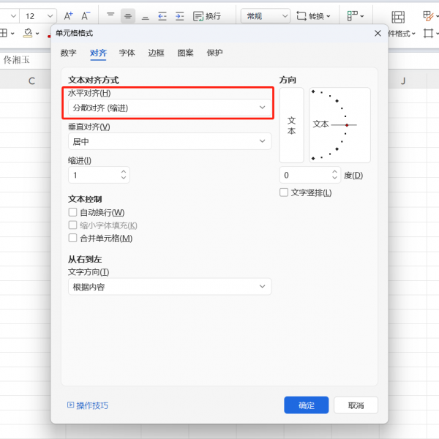Click the increase font size icon
This screenshot has width=439, height=439.
tap(68, 15)
